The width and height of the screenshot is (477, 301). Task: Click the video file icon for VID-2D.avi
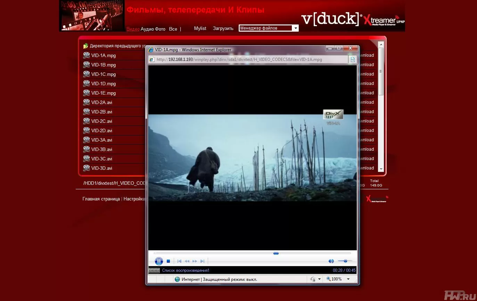(87, 130)
